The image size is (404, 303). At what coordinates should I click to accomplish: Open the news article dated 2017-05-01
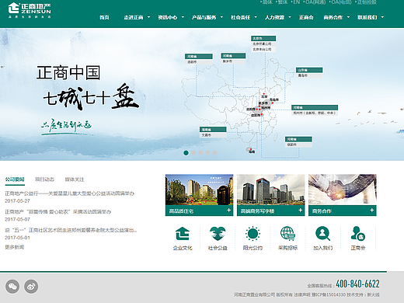71,230
